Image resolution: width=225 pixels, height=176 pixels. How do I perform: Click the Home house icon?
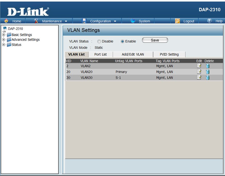point(6,21)
